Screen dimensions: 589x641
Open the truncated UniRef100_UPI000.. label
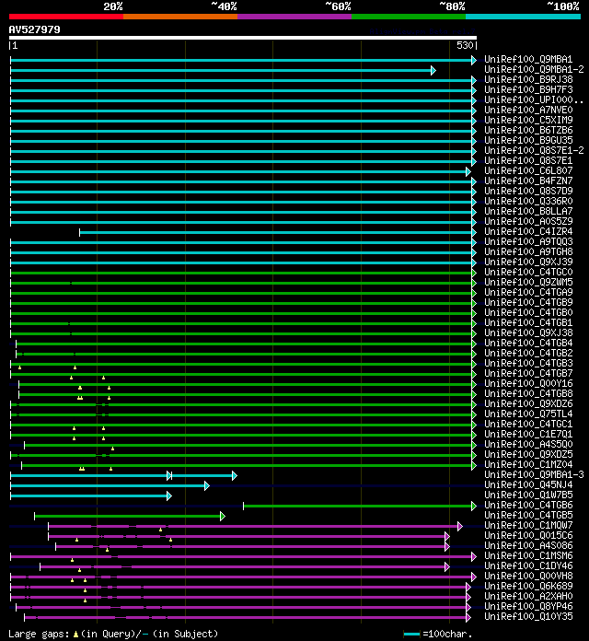534,100
